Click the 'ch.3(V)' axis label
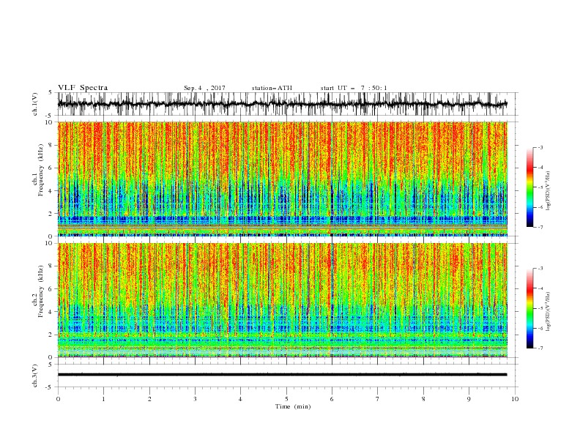Viewport: 580px width, 448px height. (35, 376)
